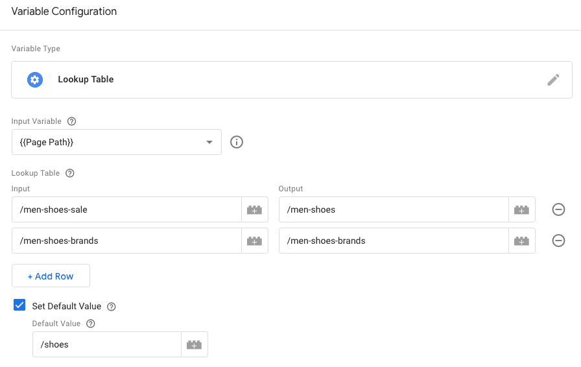581x367 pixels.
Task: Remove the /men-shoes-sale row
Action: (558, 209)
